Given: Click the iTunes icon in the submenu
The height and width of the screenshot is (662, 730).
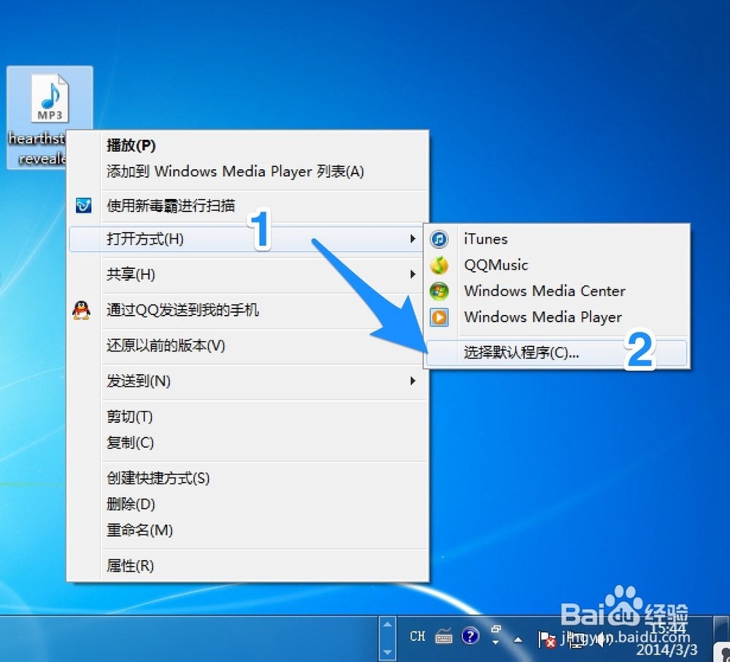Looking at the screenshot, I should (x=439, y=239).
